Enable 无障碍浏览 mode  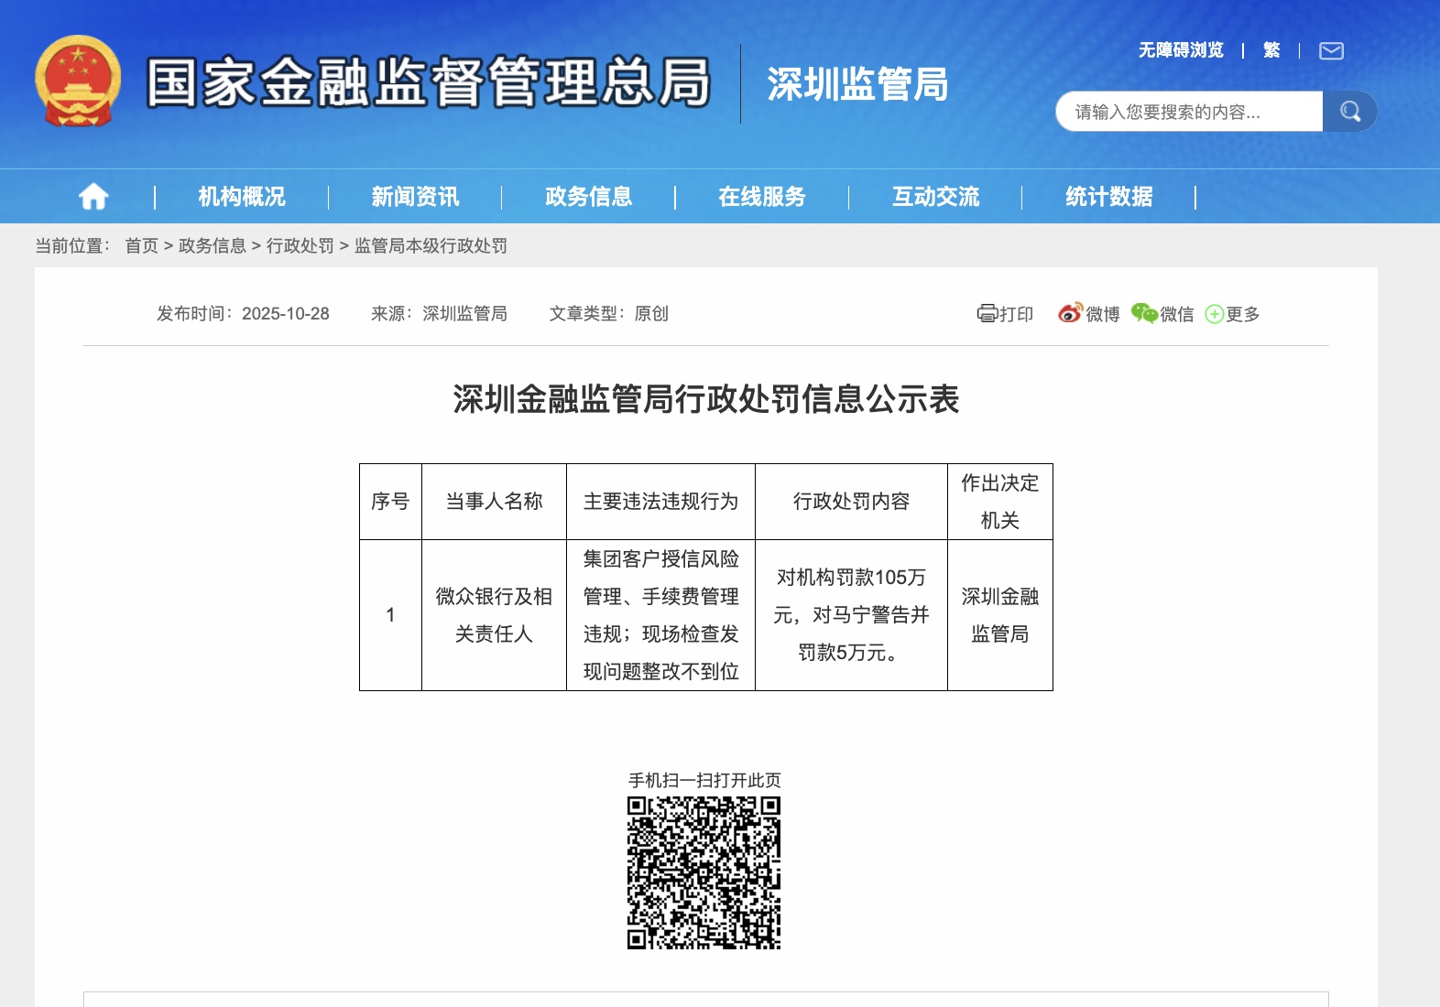coord(1181,50)
